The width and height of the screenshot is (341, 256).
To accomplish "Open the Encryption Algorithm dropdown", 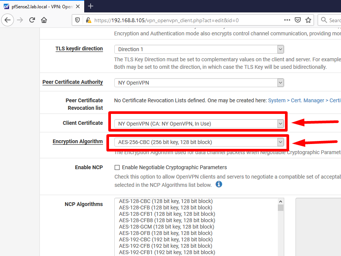I will coord(199,142).
